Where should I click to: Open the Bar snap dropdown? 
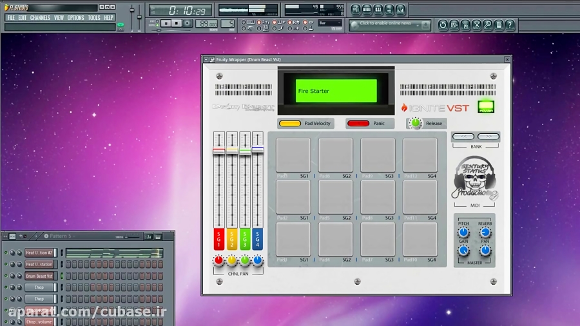(x=330, y=23)
